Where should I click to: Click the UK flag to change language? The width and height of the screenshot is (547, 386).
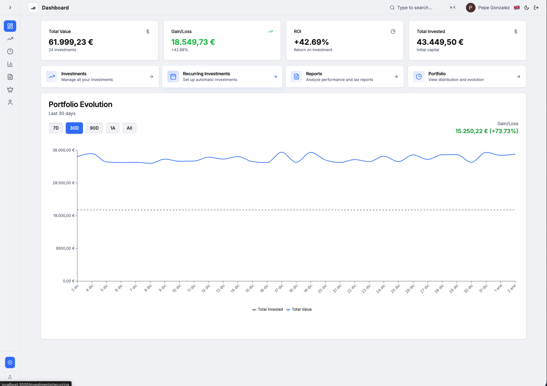517,7
